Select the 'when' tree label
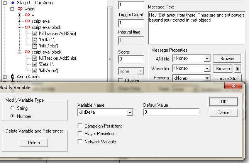Image resolution: width=249 pixels, height=163 pixels. point(29,9)
